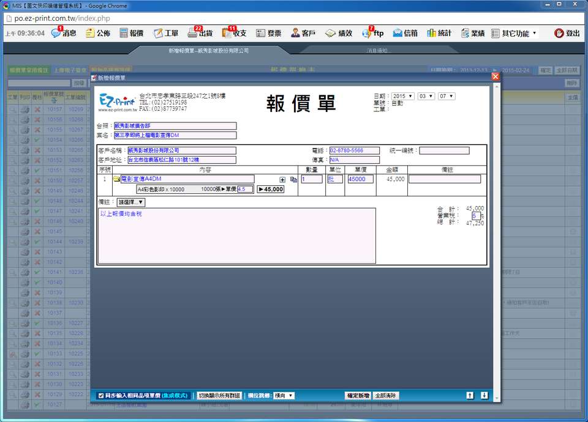The height and width of the screenshot is (422, 588).
Task: Click the 統計 statistics chart icon
Action: pyautogui.click(x=440, y=33)
